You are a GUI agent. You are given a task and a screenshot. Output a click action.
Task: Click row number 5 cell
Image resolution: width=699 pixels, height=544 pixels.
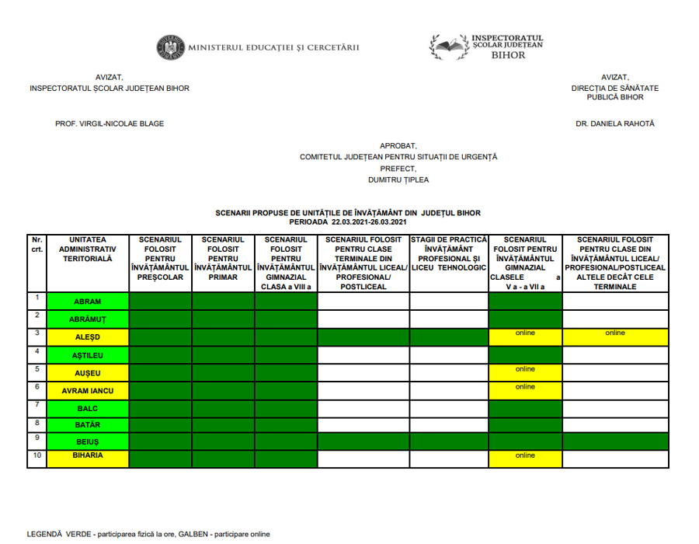point(37,373)
